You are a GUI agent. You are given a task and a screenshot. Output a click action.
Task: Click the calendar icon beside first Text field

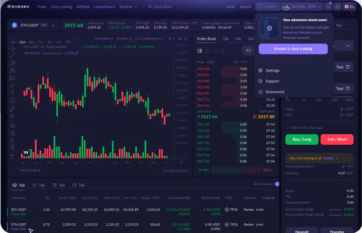pyautogui.click(x=348, y=67)
